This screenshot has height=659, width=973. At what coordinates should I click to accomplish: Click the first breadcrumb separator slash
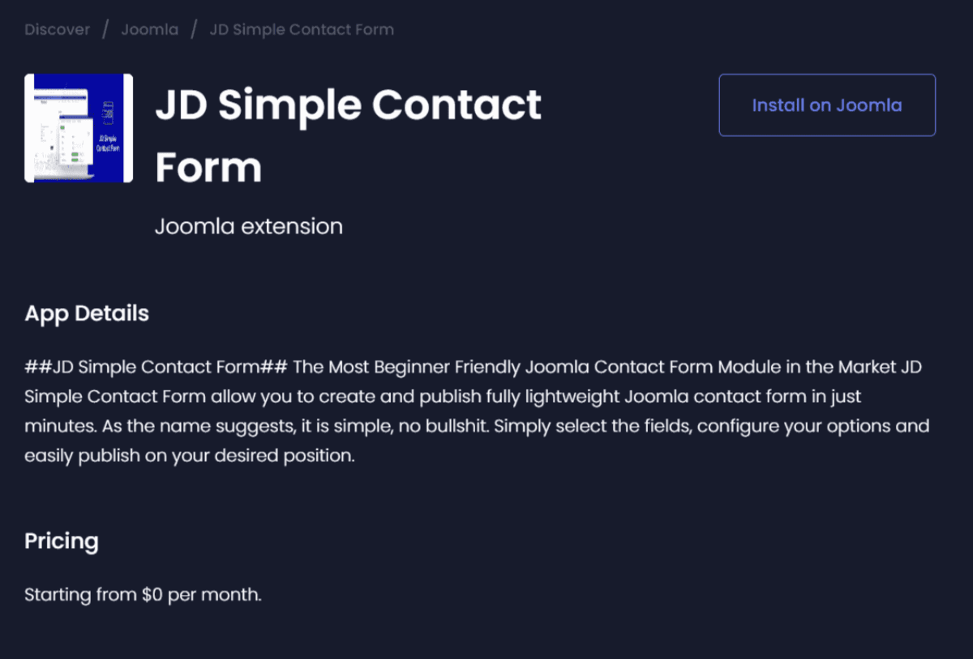tap(104, 29)
